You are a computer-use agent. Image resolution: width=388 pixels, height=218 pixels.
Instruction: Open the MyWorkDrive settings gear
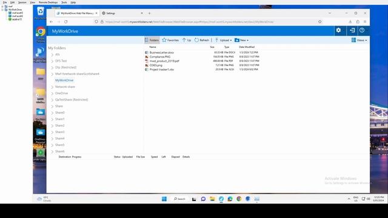pyautogui.click(x=338, y=30)
